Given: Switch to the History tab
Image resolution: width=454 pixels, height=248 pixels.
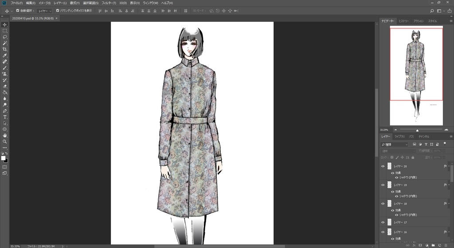Looking at the screenshot, I should (403, 21).
